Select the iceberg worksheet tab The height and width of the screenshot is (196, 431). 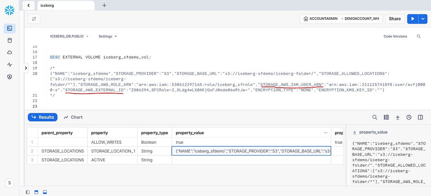pyautogui.click(x=66, y=5)
